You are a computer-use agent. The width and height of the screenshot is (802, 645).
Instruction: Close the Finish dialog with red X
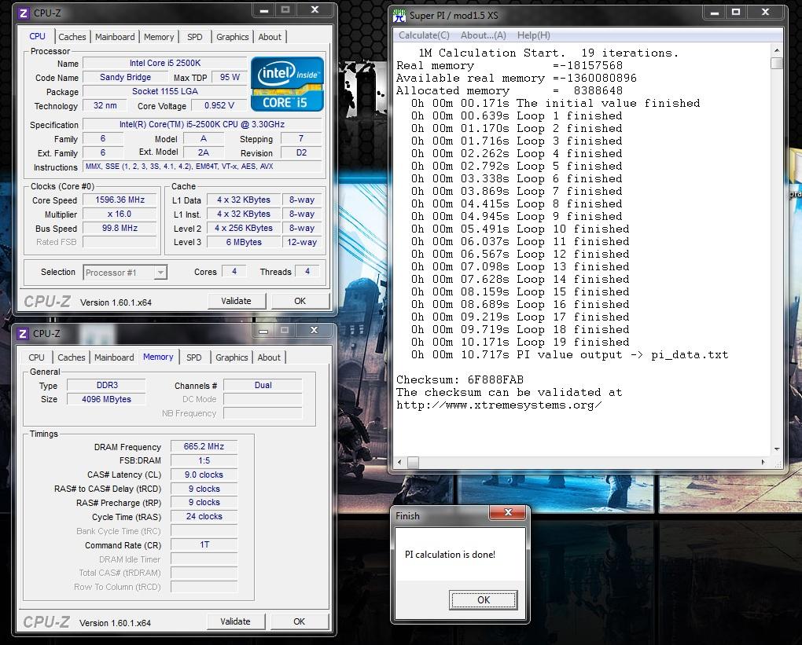pyautogui.click(x=508, y=513)
